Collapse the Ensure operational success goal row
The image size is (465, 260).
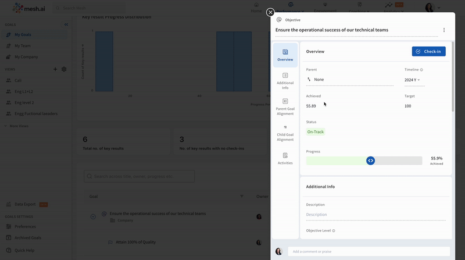(x=93, y=216)
